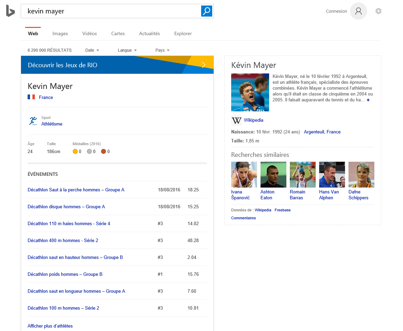Open the Dafne Schippers name link

click(x=358, y=195)
